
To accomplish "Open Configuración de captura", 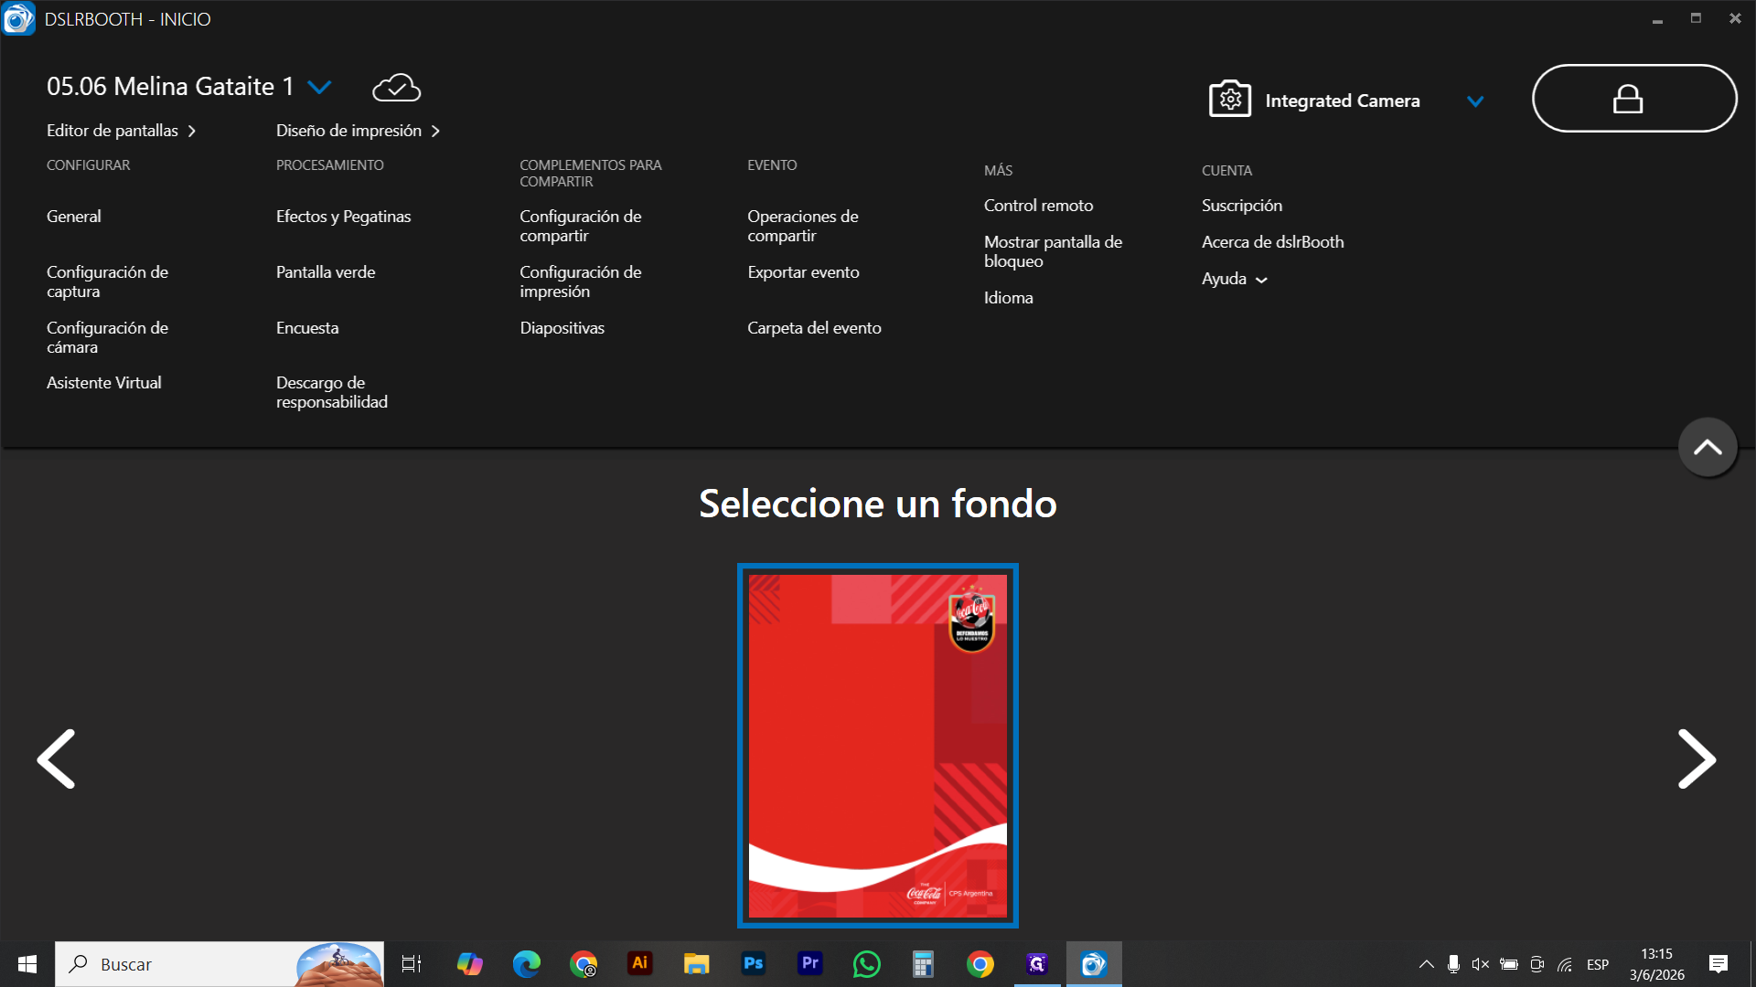I will (x=107, y=281).
